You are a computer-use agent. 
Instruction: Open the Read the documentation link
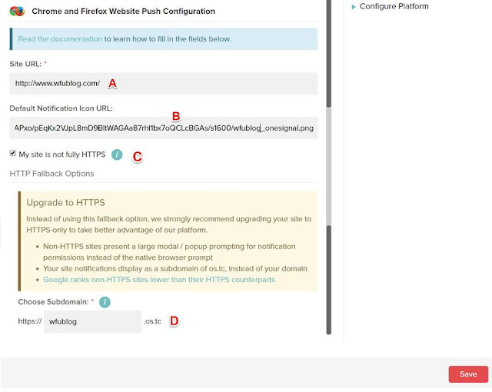coord(60,39)
